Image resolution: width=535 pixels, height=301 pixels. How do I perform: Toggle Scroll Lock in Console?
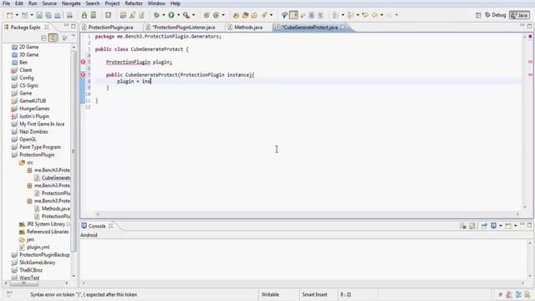472,226
